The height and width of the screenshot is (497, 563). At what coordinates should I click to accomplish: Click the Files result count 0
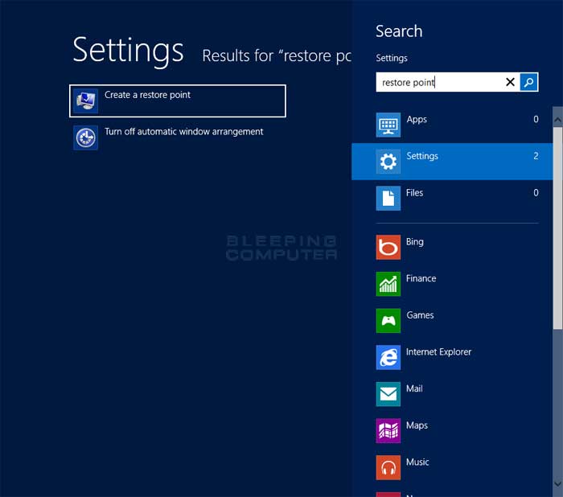536,192
